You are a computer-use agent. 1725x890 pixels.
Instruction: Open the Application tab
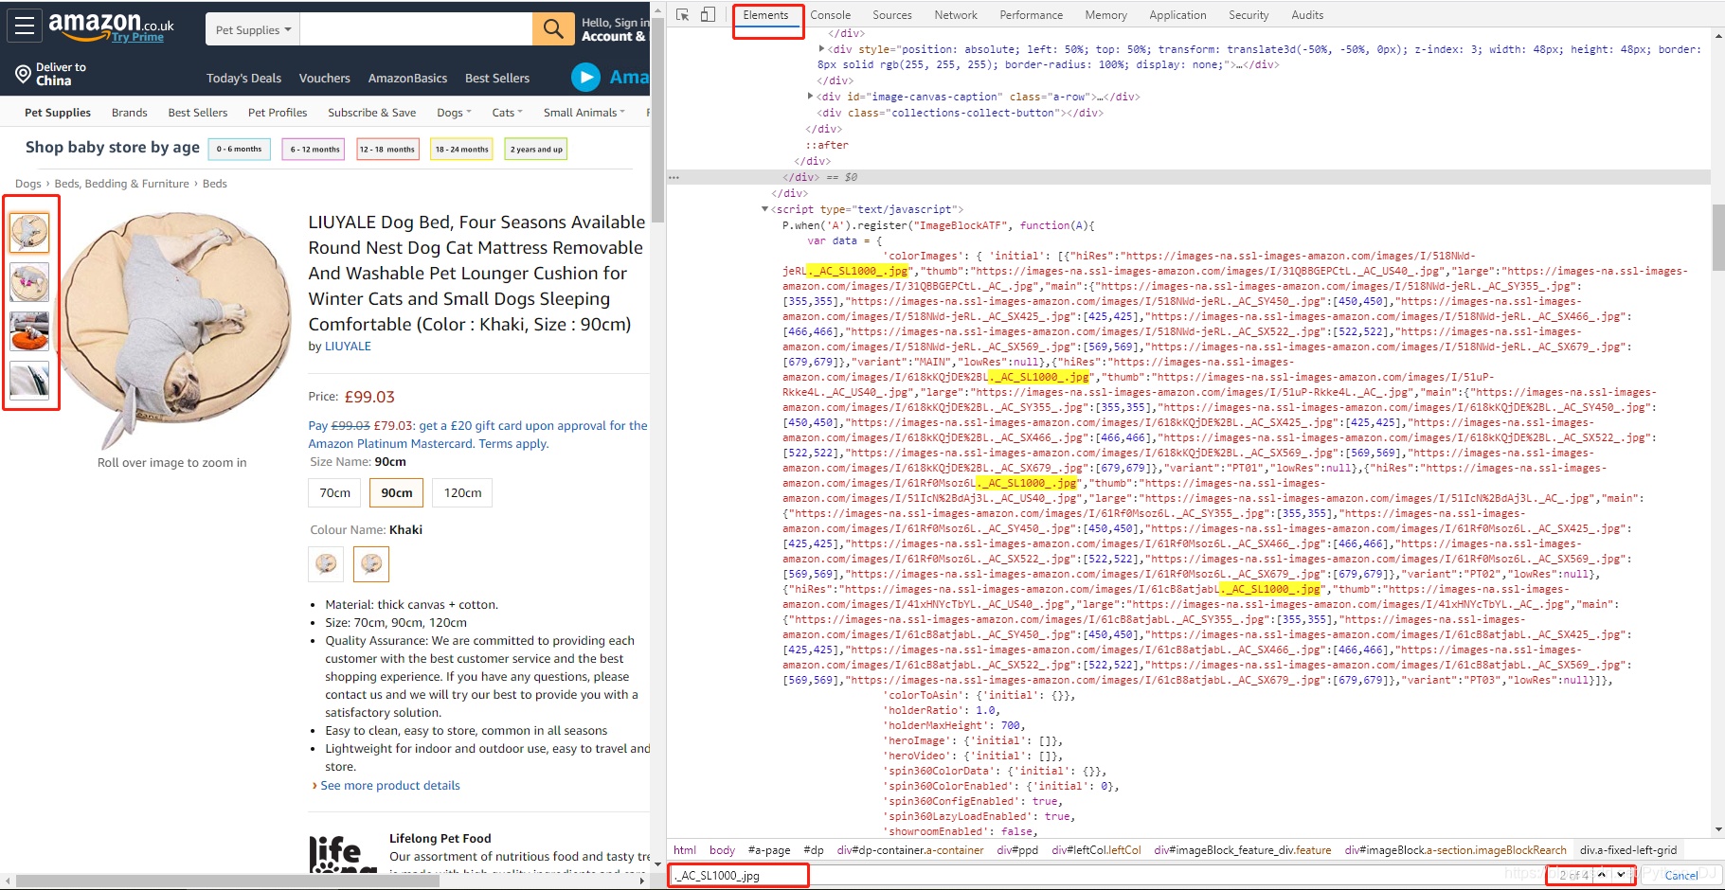1177,15
